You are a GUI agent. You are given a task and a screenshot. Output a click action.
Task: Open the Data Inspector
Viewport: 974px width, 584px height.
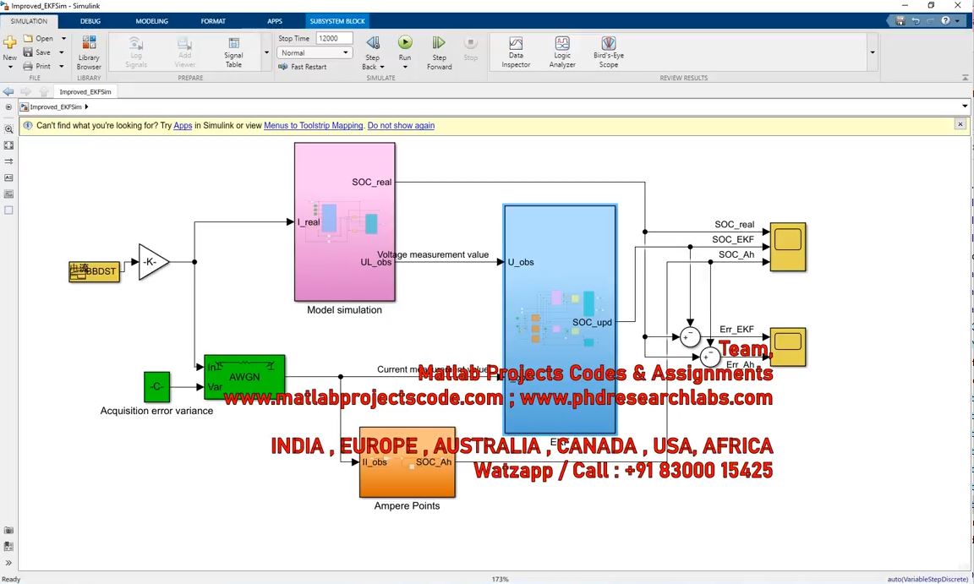click(x=516, y=52)
